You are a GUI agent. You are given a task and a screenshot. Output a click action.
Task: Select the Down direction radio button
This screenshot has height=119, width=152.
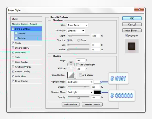click(x=79, y=40)
